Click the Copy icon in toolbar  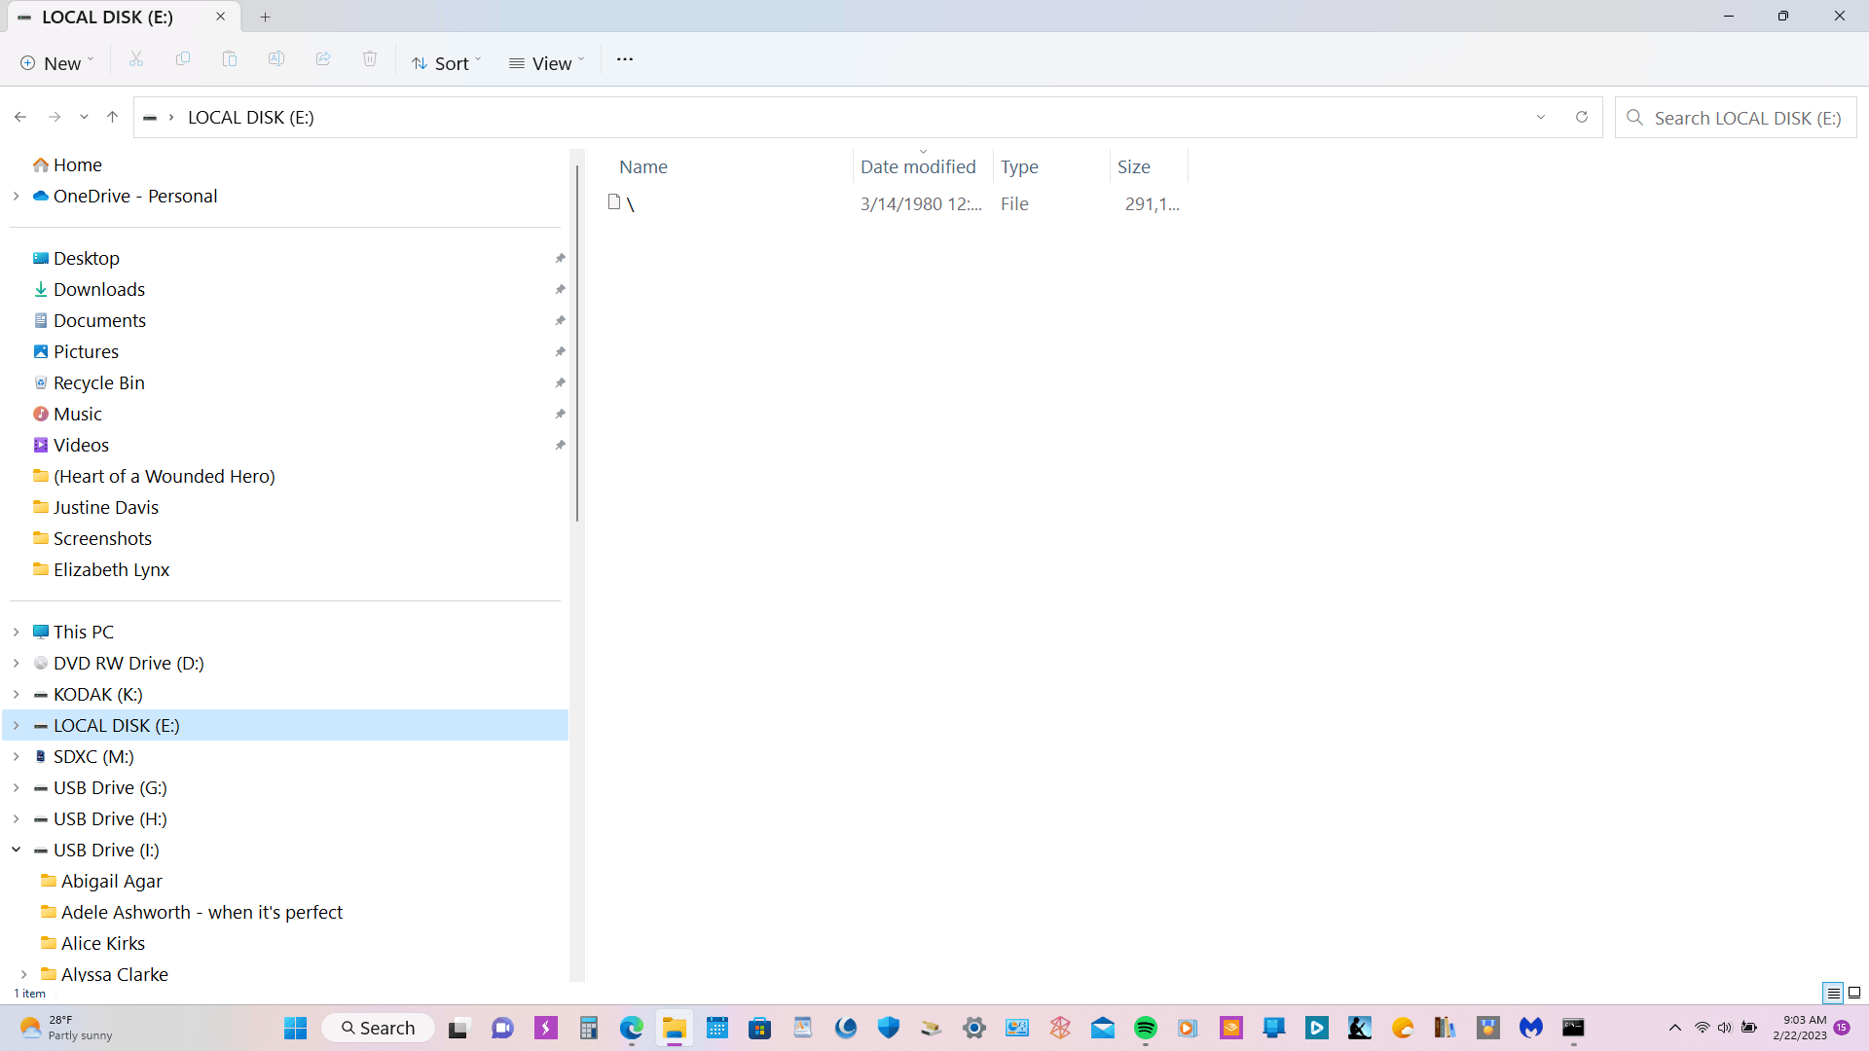(183, 60)
